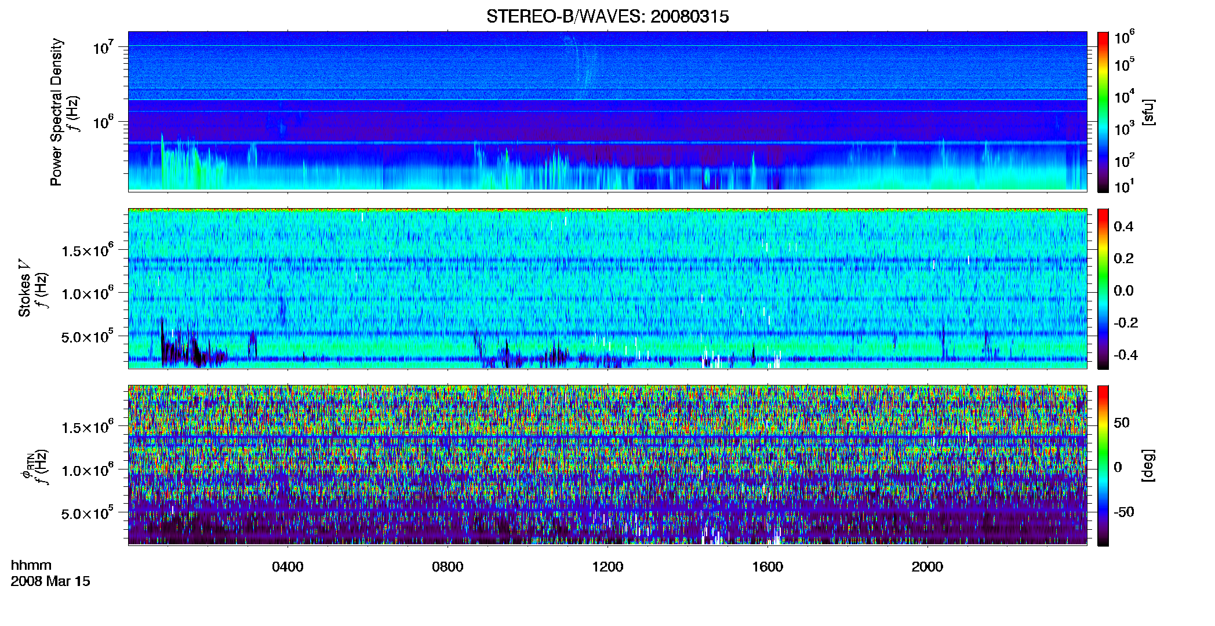The height and width of the screenshot is (626, 1215).
Task: Click the 10^7 frequency tick label
Action: [103, 47]
